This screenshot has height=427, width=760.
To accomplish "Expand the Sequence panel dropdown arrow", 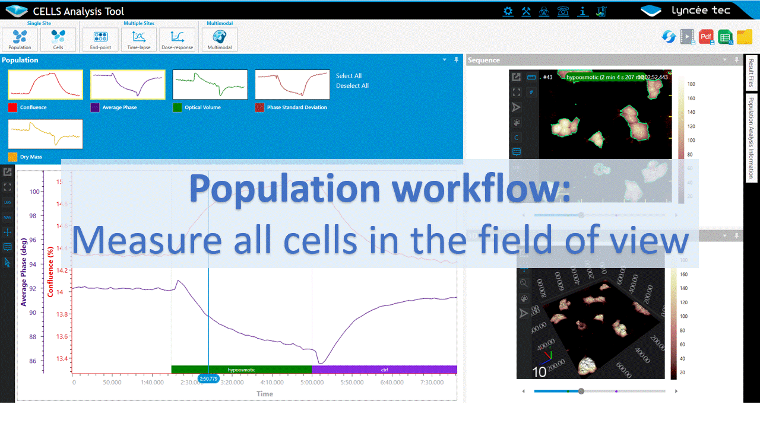I will coord(724,60).
